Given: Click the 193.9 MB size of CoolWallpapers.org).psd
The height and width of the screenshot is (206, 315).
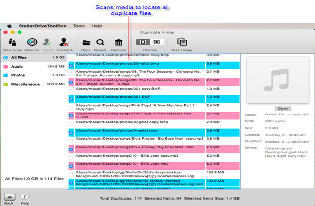Looking at the screenshot, I should click(x=215, y=181).
